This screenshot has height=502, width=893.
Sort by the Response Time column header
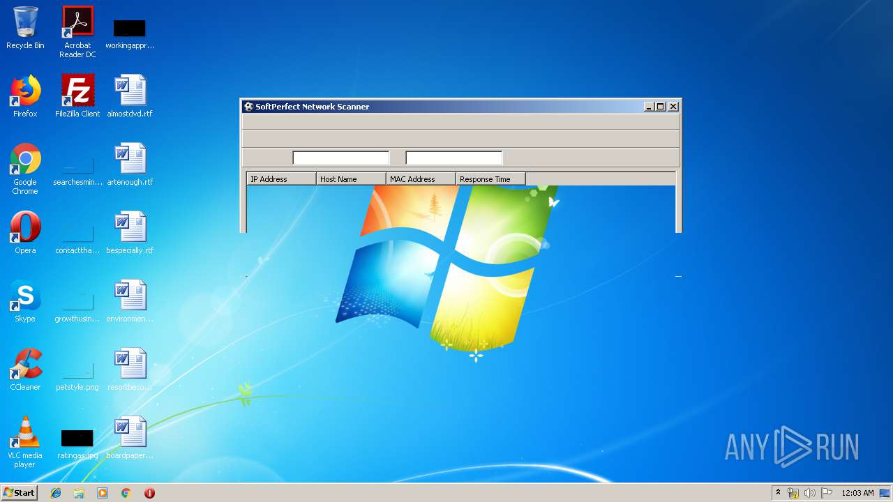(490, 179)
